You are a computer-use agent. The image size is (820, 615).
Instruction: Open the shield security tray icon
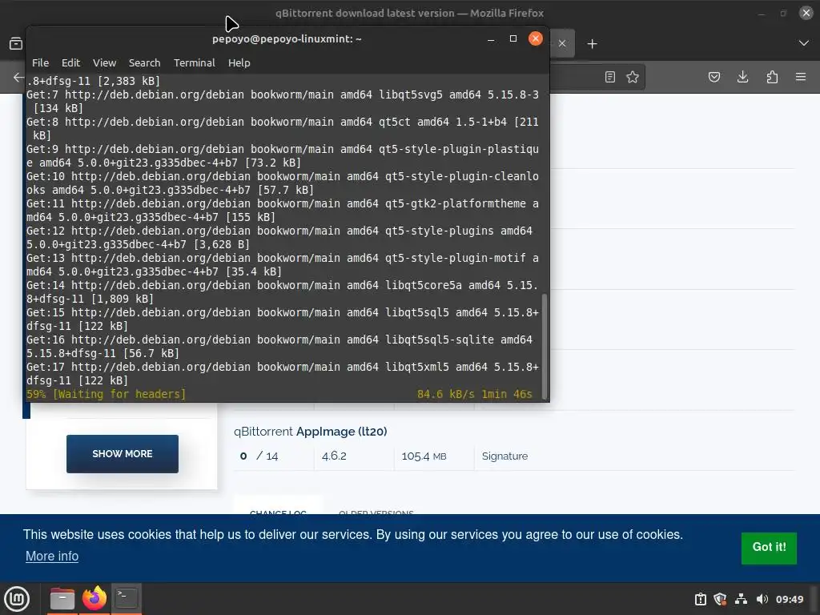point(720,599)
